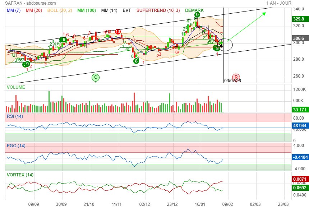Select the DEMARK legend entry
The height and width of the screenshot is (208, 309).
(x=195, y=10)
